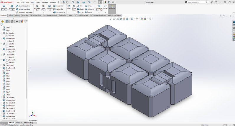Screen dimensions: 235x126
Task: Open the Insert menu
Action: click(x=32, y=2)
